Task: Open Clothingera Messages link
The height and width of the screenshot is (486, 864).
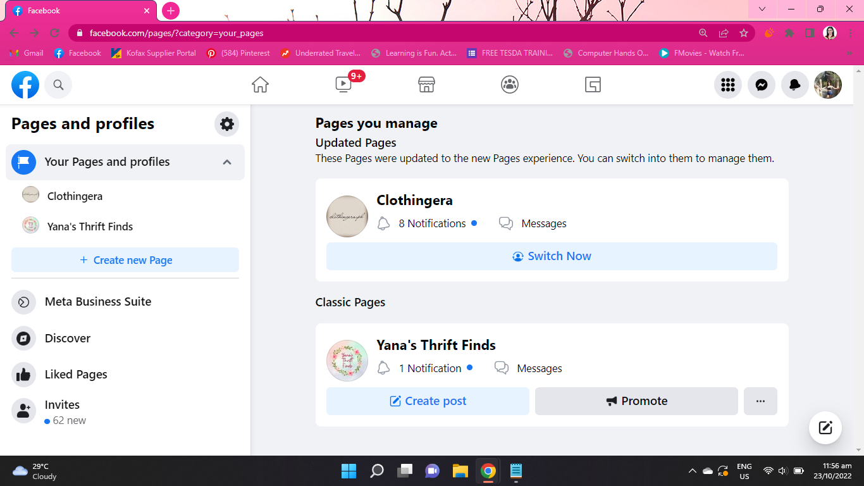Action: point(544,223)
